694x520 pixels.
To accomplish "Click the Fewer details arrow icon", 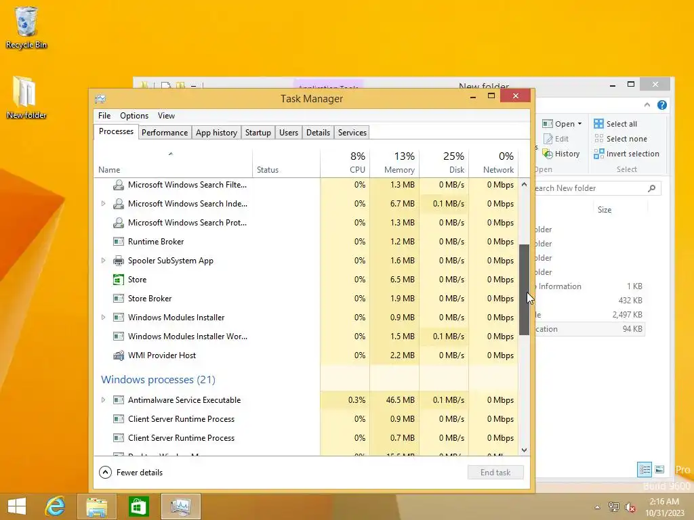I will 105,473.
